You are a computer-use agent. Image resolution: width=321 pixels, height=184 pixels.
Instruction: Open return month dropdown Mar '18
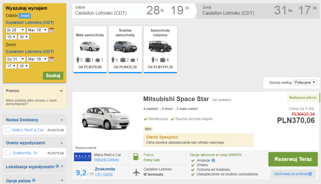(x=38, y=59)
